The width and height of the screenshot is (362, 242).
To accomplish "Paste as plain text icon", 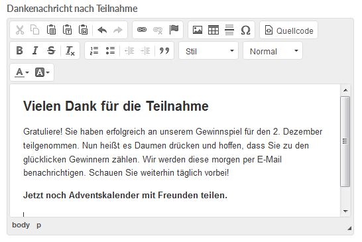I will pyautogui.click(x=67, y=30).
